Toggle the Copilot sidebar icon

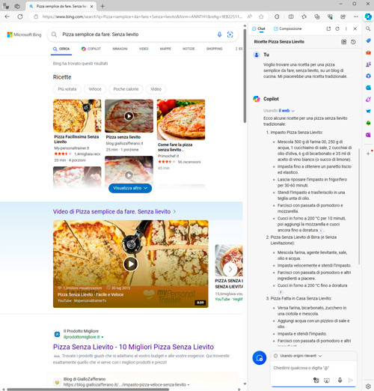pyautogui.click(x=368, y=16)
